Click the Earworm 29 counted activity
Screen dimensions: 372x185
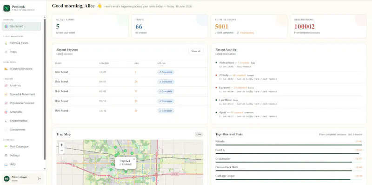[288, 89]
